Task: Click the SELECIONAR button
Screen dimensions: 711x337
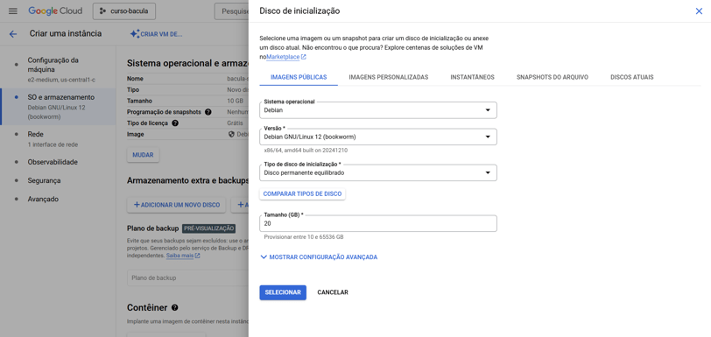Action: pos(283,292)
